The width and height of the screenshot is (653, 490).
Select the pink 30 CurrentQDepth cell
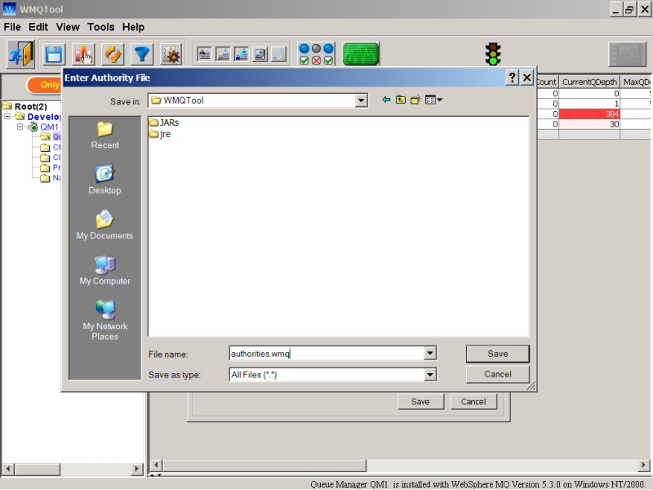[x=589, y=124]
